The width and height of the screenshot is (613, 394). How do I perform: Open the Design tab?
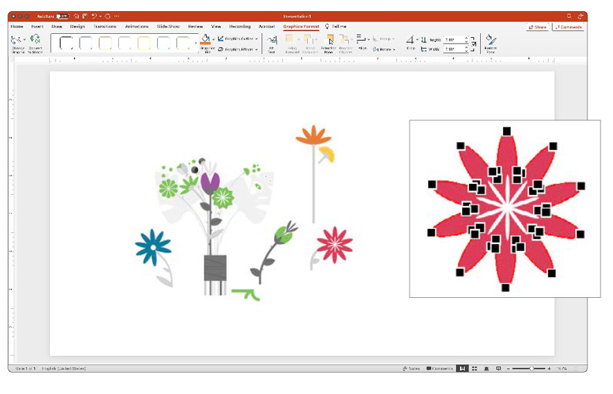click(77, 26)
